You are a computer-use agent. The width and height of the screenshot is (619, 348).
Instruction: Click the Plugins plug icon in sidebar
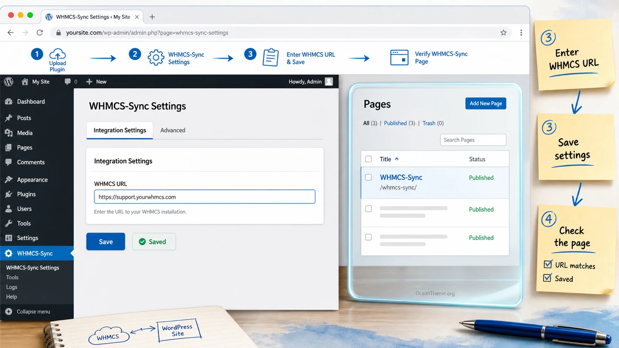(9, 194)
